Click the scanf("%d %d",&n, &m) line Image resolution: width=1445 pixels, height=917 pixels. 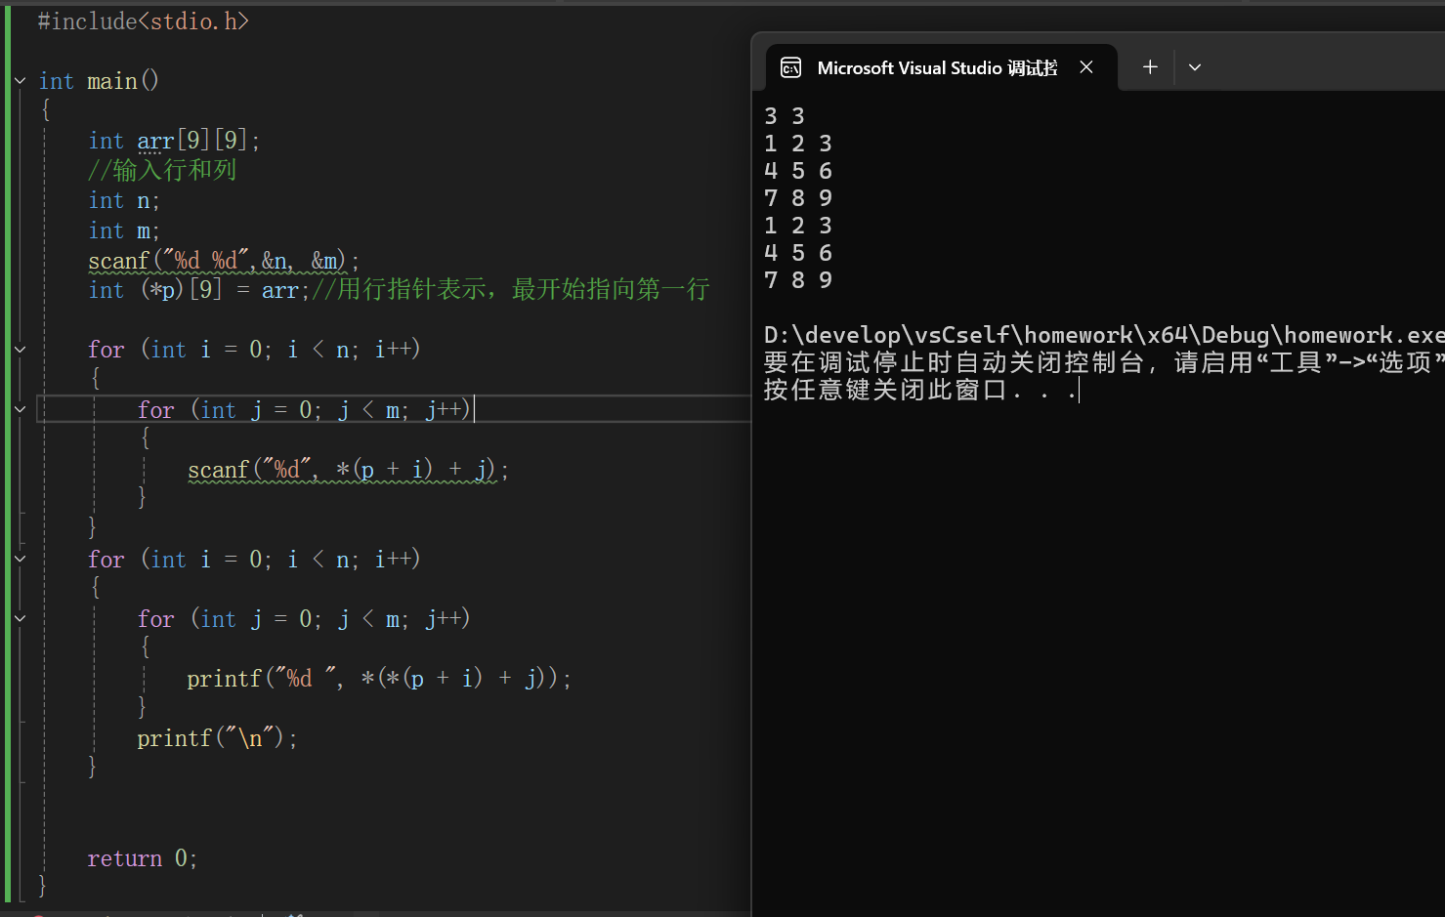224,261
